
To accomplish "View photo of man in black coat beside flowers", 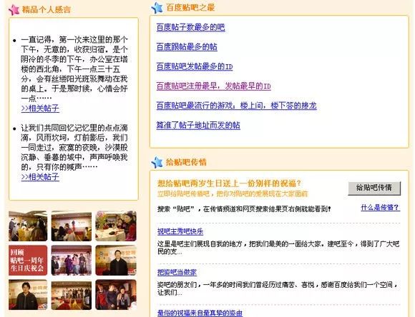I will click(116, 261).
